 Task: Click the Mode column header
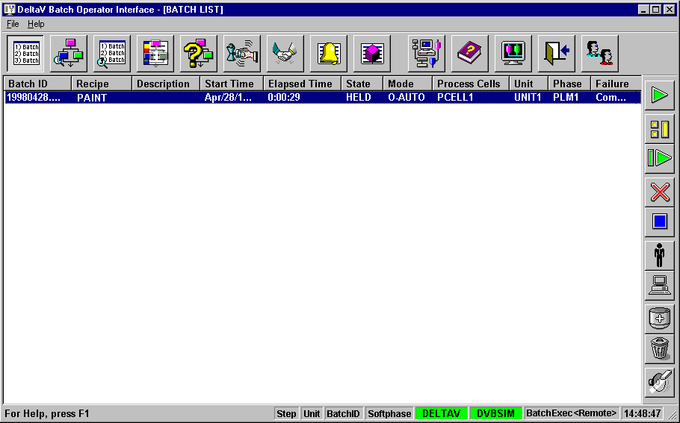point(408,84)
